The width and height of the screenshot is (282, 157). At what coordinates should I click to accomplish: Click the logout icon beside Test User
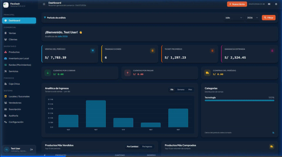point(31,150)
